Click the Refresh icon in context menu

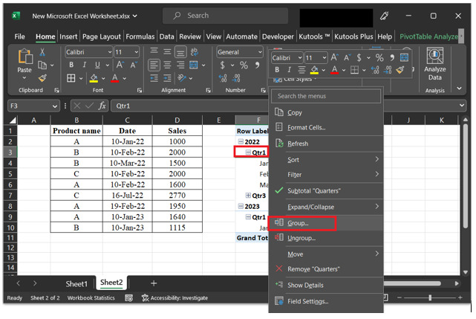pyautogui.click(x=279, y=144)
